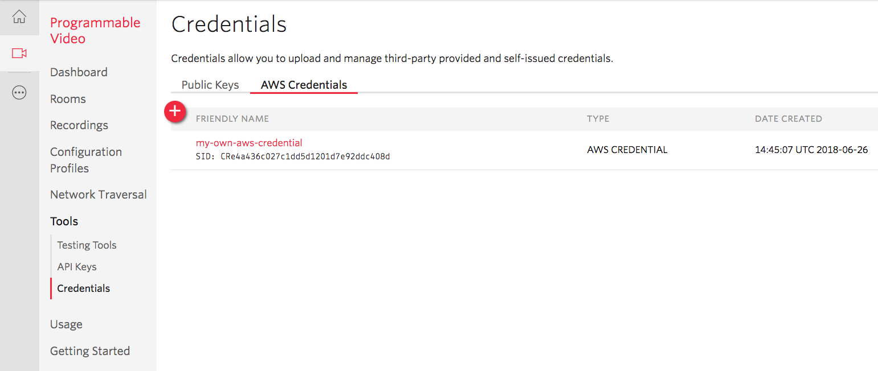
Task: Open the ellipsis products menu icon
Action: [x=19, y=92]
